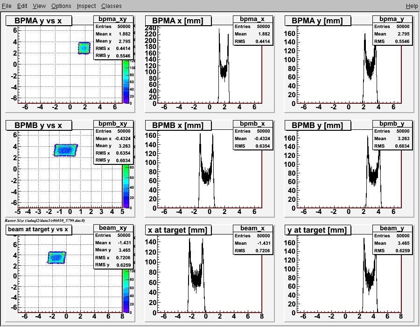Click the bpmb_y statistics box header
The height and width of the screenshot is (327, 420).
392,124
